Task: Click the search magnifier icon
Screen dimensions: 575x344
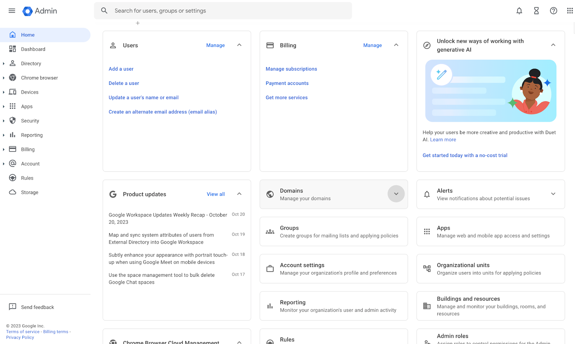Action: (104, 11)
